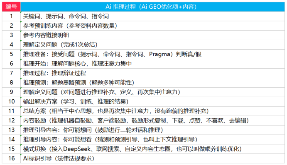Select the cell beginning '总结方案（相当于中心思想'
The image size is (287, 165).
pos(153,111)
